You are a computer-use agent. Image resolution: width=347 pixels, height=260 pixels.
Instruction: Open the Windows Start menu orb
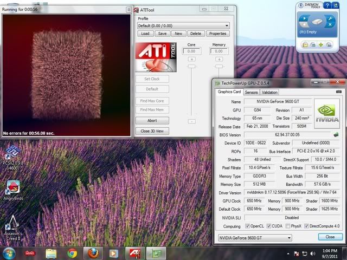pyautogui.click(x=9, y=253)
